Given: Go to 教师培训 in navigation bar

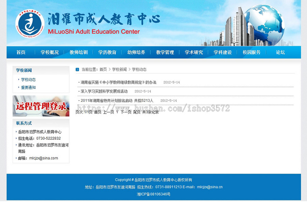Looking at the screenshot, I should (78, 52).
